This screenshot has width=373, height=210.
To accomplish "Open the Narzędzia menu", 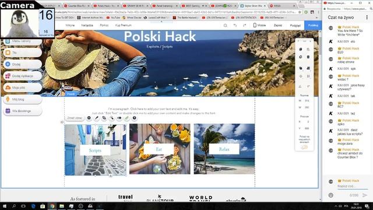I will tap(87, 25).
